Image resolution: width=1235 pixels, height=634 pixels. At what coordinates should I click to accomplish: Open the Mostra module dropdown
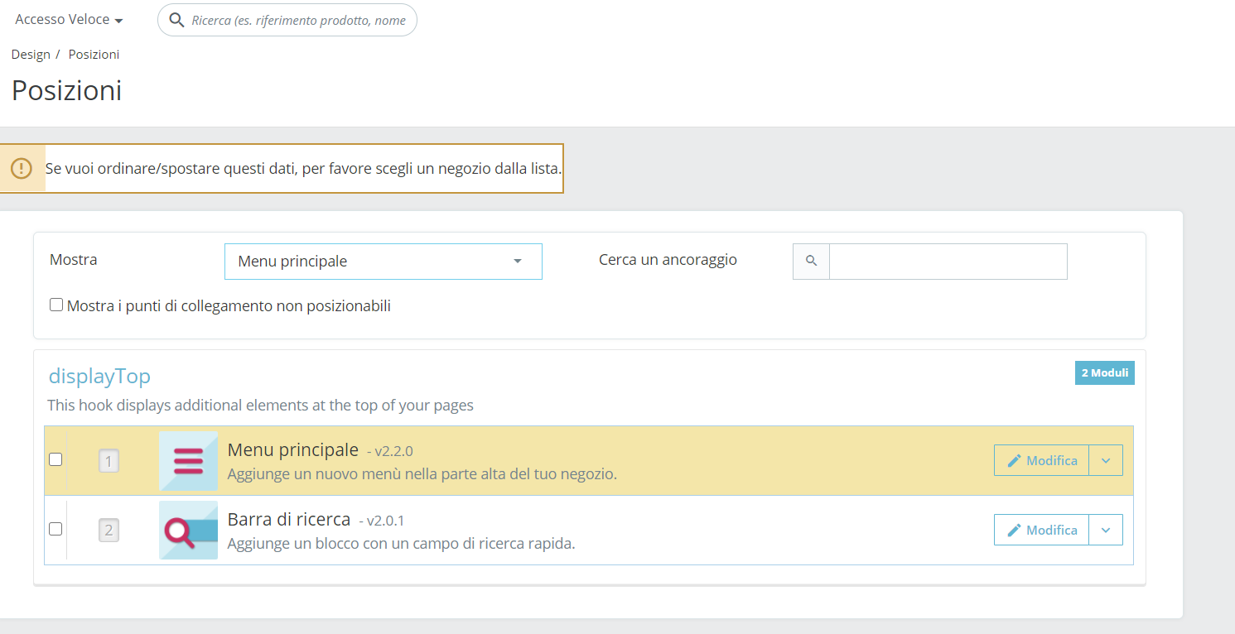point(384,262)
